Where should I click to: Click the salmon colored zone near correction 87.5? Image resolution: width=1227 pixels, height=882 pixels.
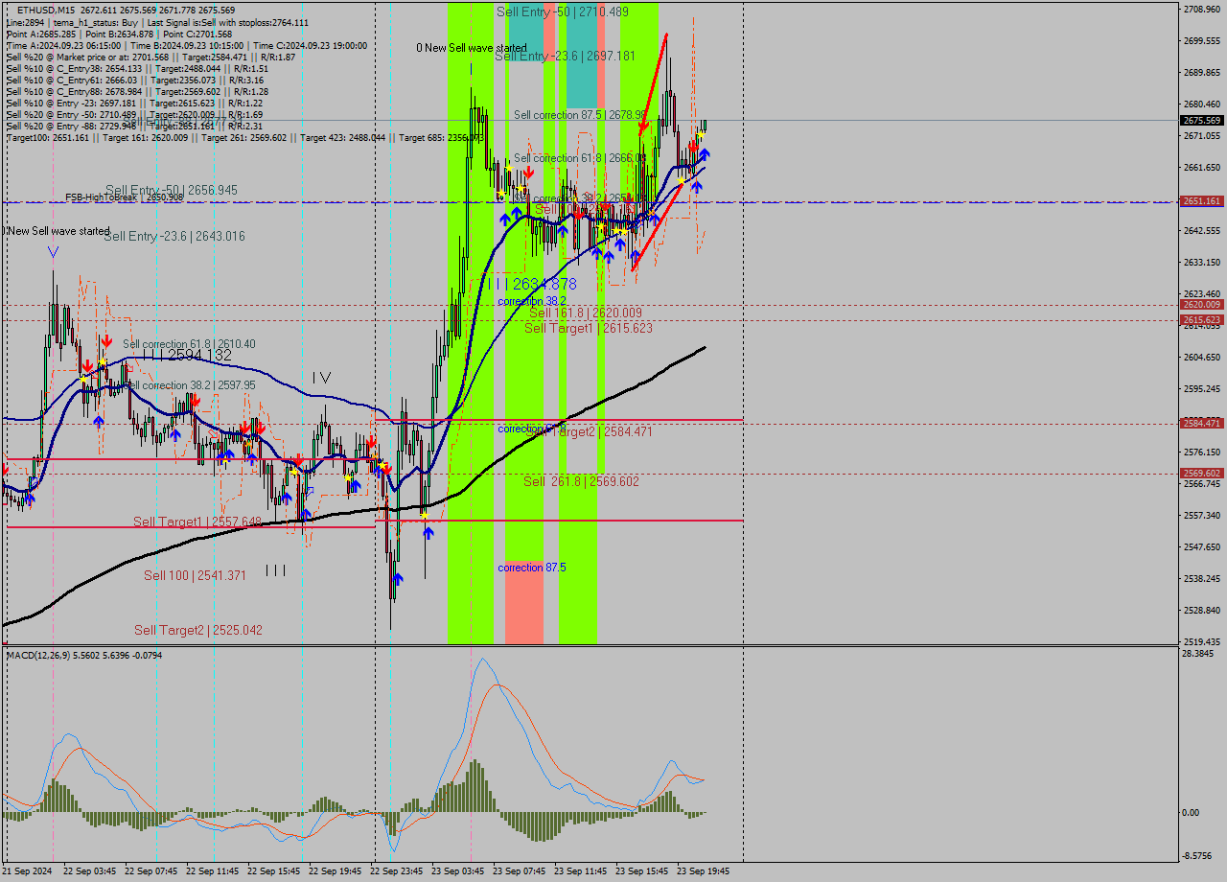click(x=523, y=604)
